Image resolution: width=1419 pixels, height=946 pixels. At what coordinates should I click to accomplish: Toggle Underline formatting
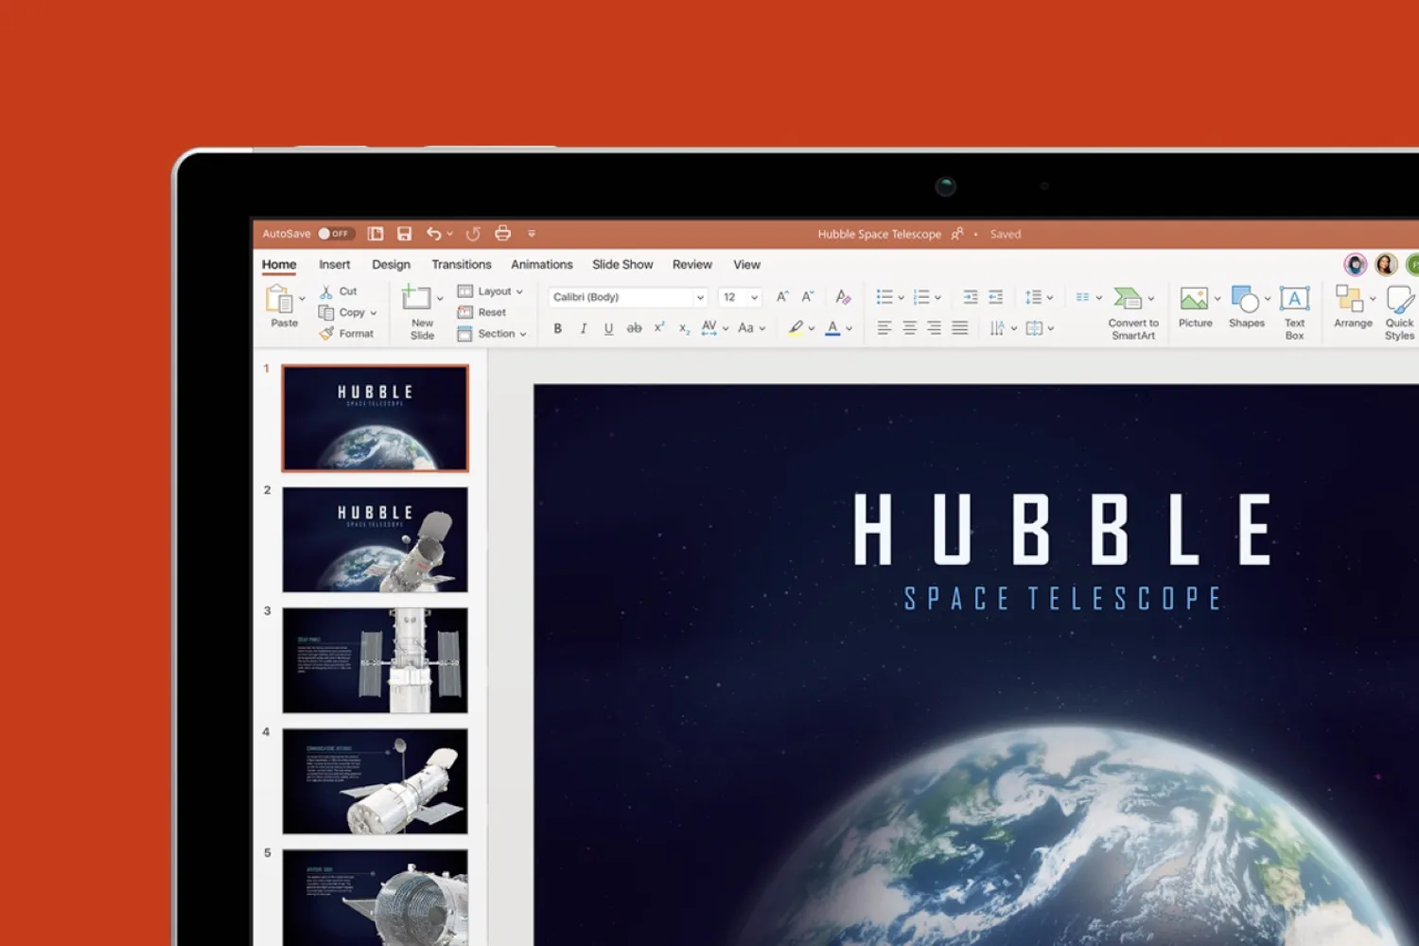point(608,328)
